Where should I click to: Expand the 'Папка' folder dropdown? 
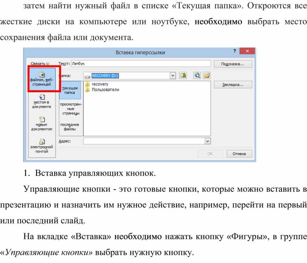click(x=173, y=76)
